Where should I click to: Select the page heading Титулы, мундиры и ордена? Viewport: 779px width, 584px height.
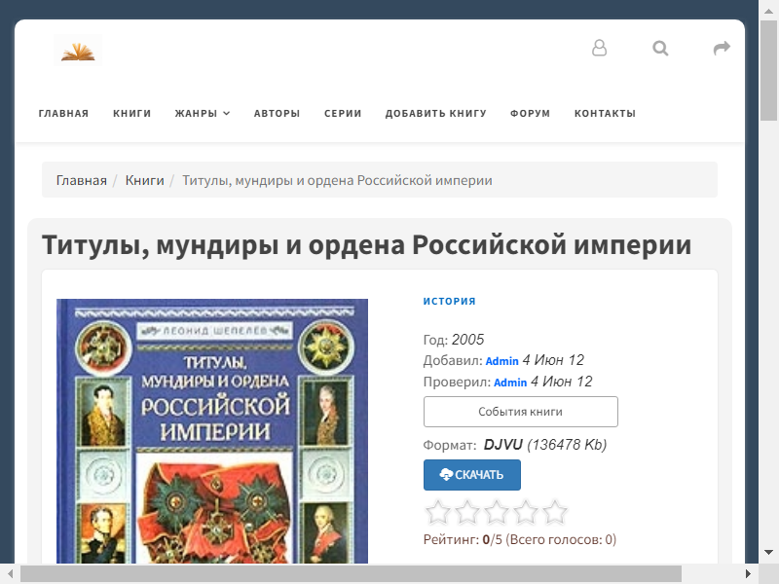(367, 245)
